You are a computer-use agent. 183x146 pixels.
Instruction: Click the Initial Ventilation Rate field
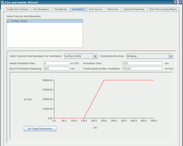56,63
